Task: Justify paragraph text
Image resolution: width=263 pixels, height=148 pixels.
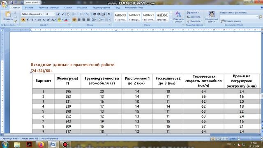Action: (x=88, y=20)
